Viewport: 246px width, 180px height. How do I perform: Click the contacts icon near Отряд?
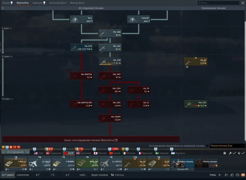pos(232,175)
